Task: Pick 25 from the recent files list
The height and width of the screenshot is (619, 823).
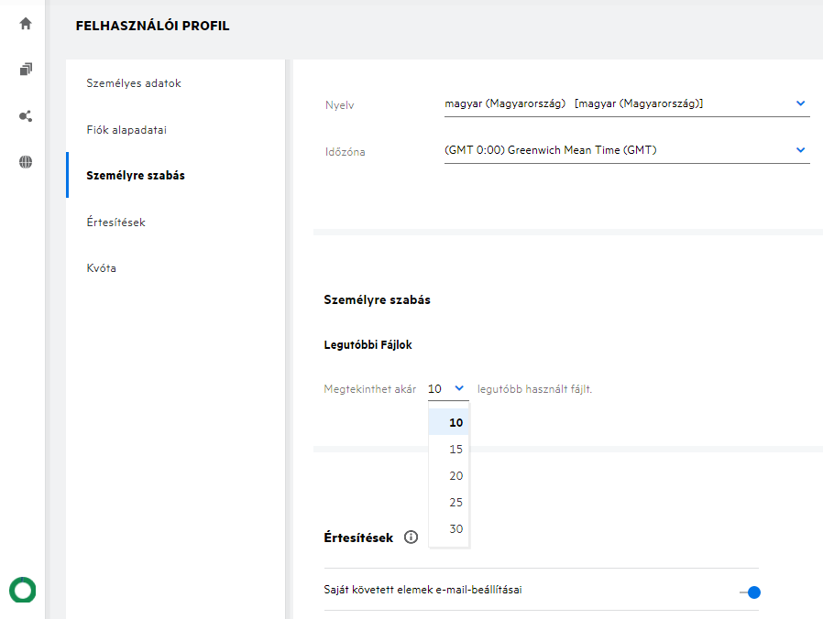Action: [455, 503]
